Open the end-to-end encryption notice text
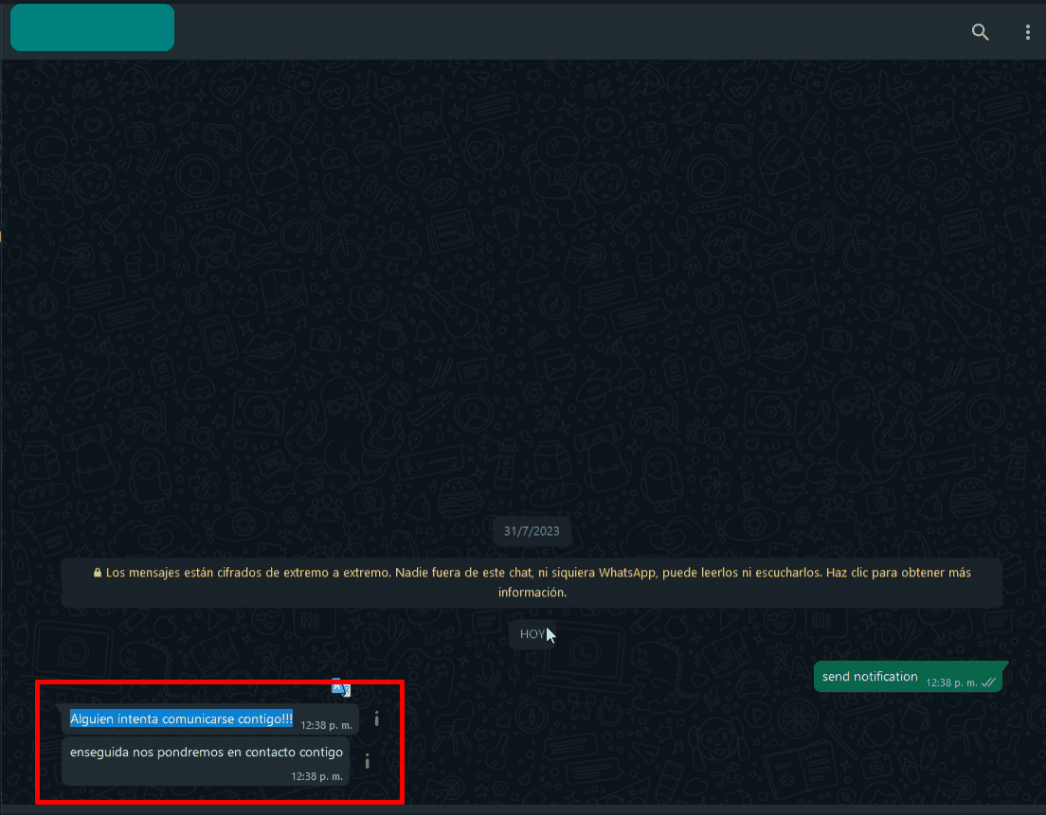 coord(531,573)
